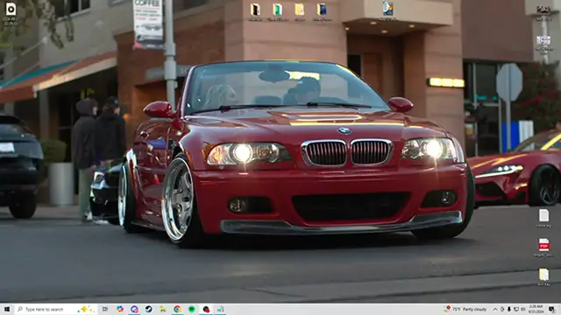
Task: Open the notification center icon
Action: 551,309
